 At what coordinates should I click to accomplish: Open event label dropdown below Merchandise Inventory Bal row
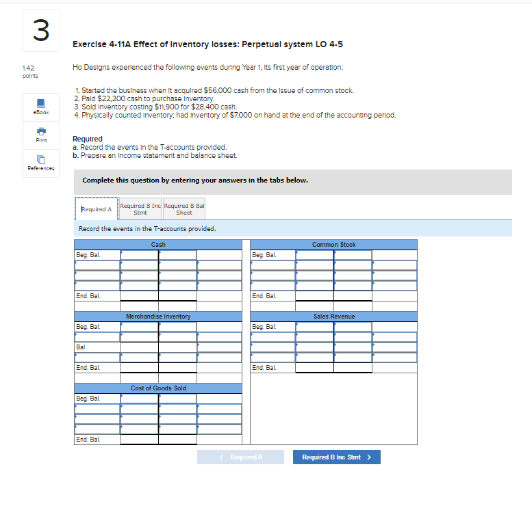97,358
